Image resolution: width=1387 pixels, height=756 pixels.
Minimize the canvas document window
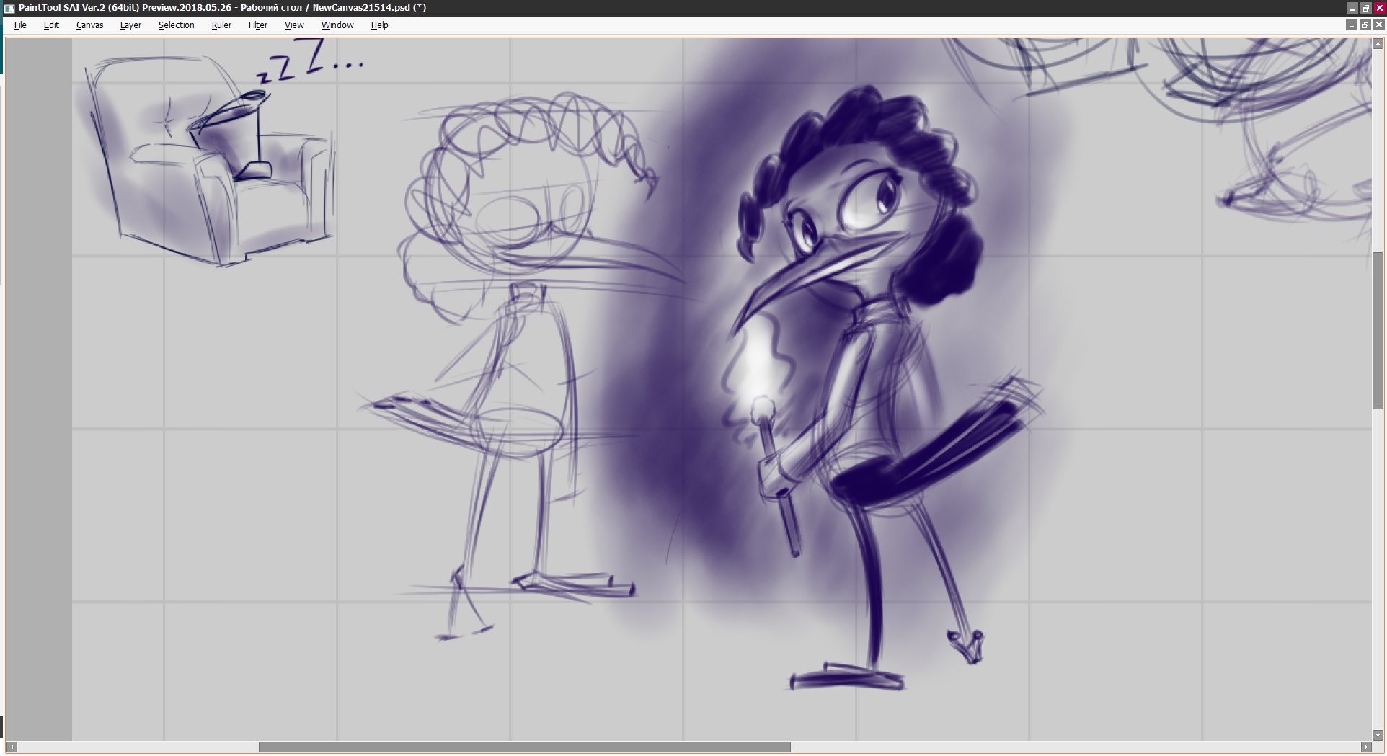(x=1352, y=25)
